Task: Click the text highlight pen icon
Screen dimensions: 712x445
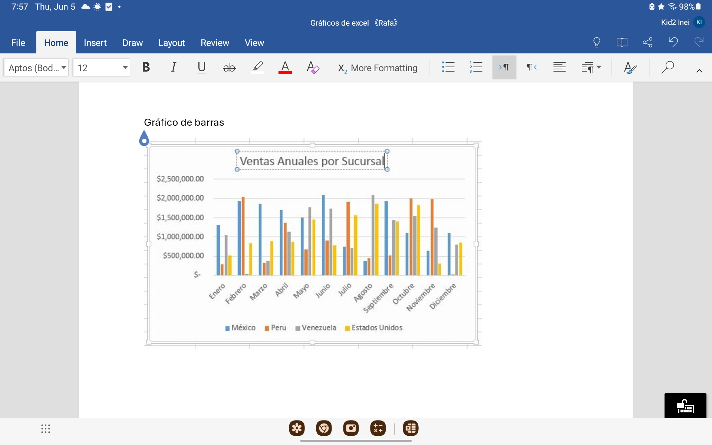Action: 257,67
